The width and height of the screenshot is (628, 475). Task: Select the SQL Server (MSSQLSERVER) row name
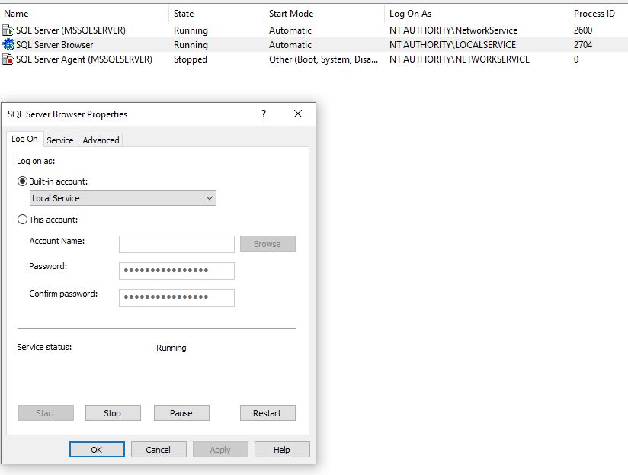[71, 30]
